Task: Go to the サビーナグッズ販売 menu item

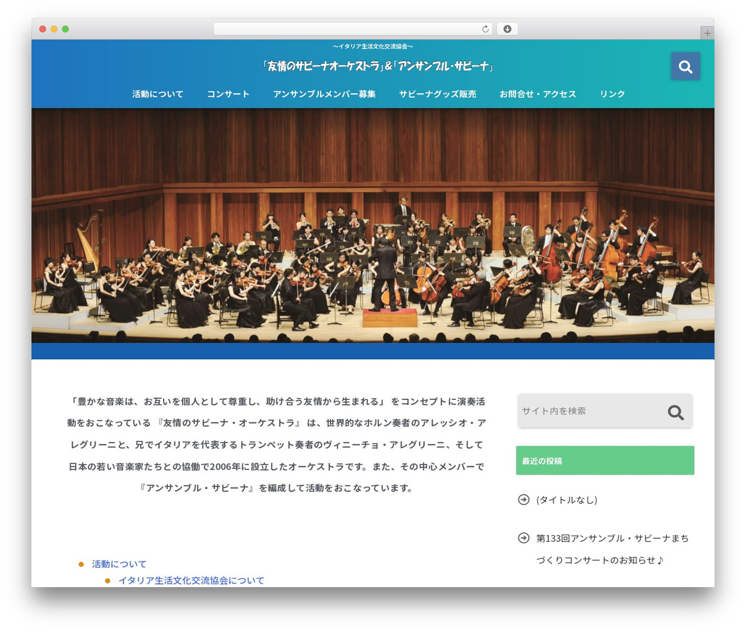Action: 437,94
